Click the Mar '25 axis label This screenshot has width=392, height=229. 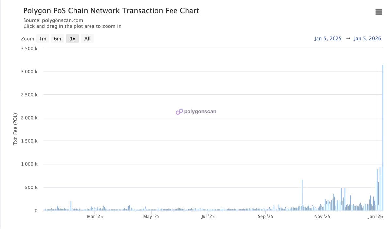(95, 216)
